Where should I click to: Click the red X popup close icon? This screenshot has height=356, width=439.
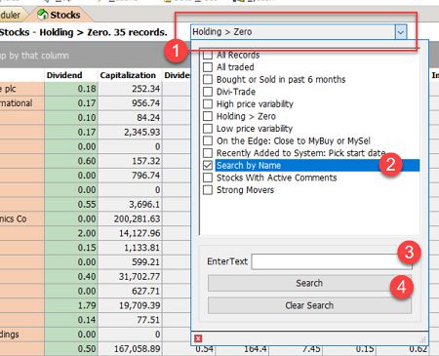point(198,338)
